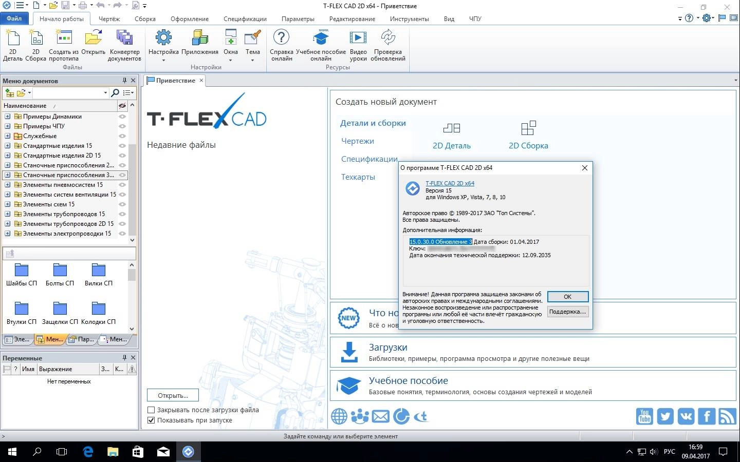Switch to Чертёж ribbon tab

coord(109,19)
